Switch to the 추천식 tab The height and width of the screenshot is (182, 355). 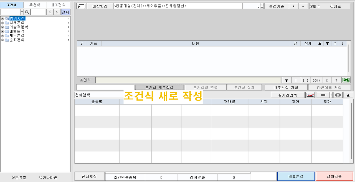pos(35,5)
